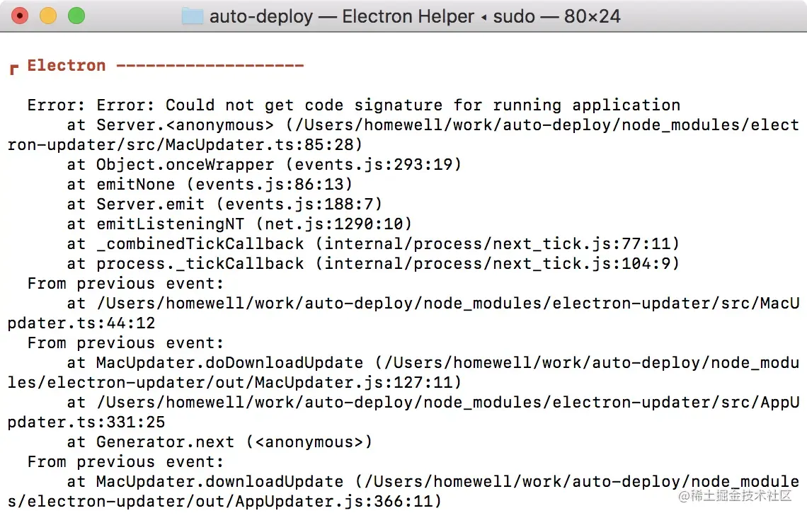Click the Generator.next (<anonymous>) line
Image resolution: width=807 pixels, height=518 pixels.
(x=219, y=442)
